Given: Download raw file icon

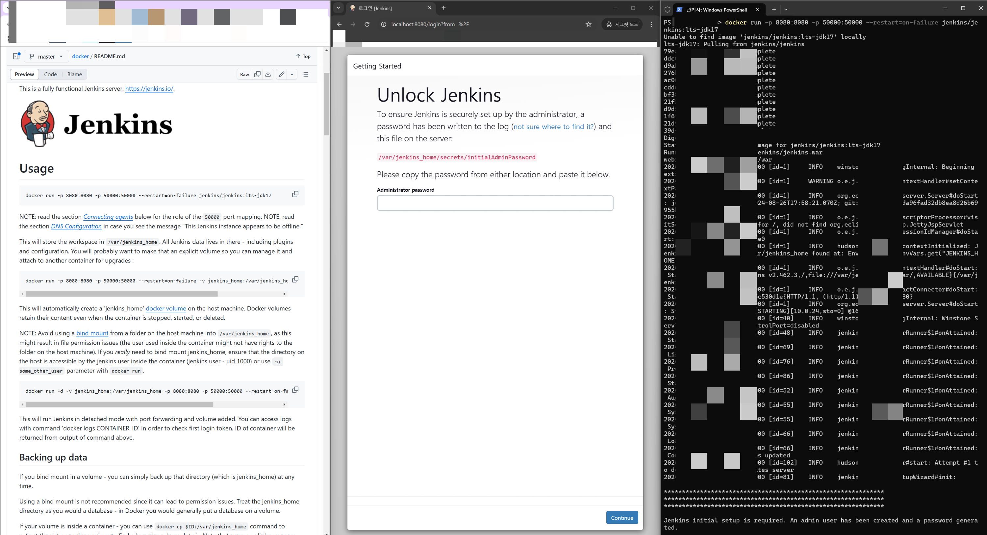Looking at the screenshot, I should (x=268, y=74).
